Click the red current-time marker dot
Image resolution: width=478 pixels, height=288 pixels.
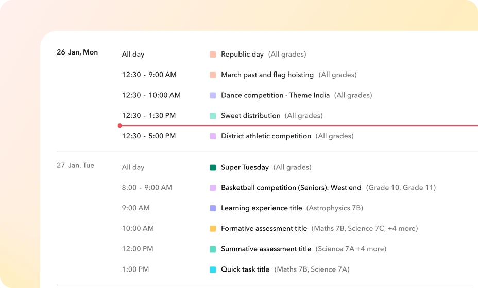tap(120, 125)
